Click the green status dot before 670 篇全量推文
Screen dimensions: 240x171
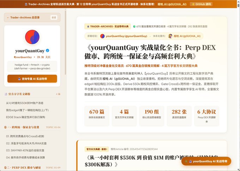click(x=134, y=26)
